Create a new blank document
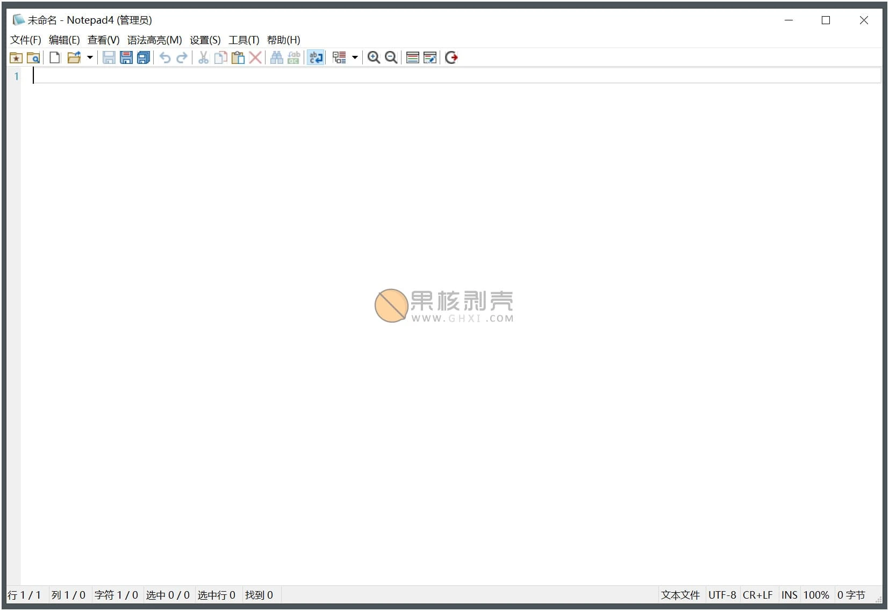 click(x=55, y=57)
